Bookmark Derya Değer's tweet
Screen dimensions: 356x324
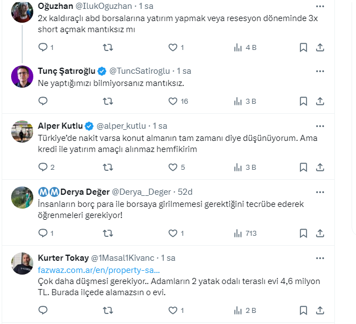coord(303,234)
